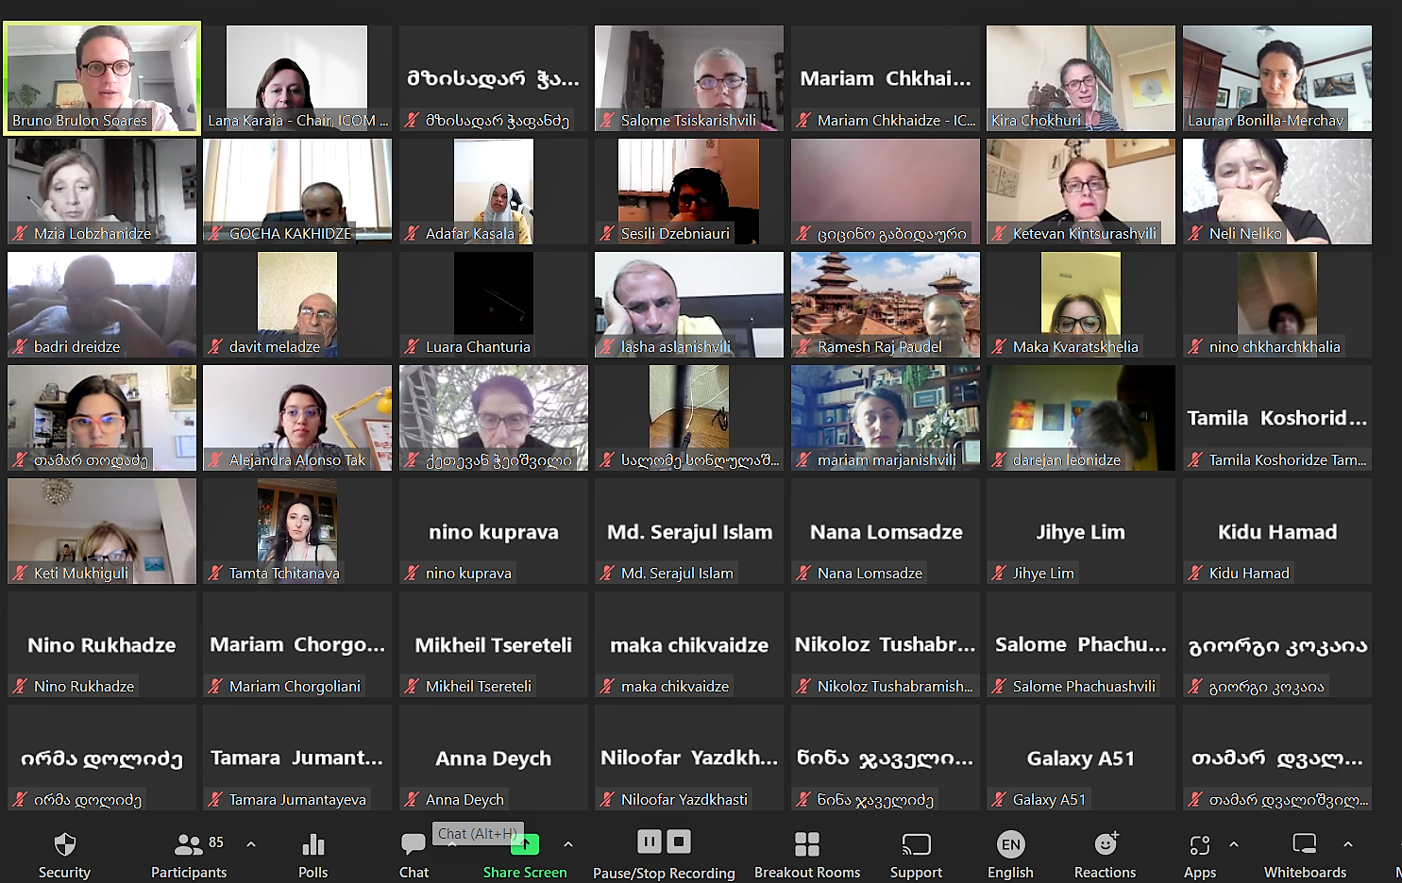The image size is (1402, 883).
Task: Open the English interpretation language button
Action: pos(1010,844)
